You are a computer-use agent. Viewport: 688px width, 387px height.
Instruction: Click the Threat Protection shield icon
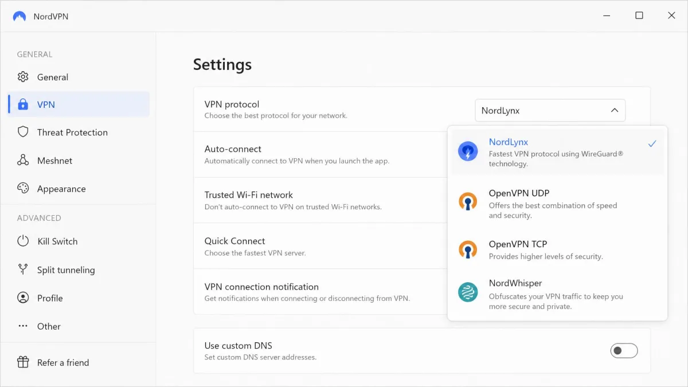pyautogui.click(x=23, y=132)
